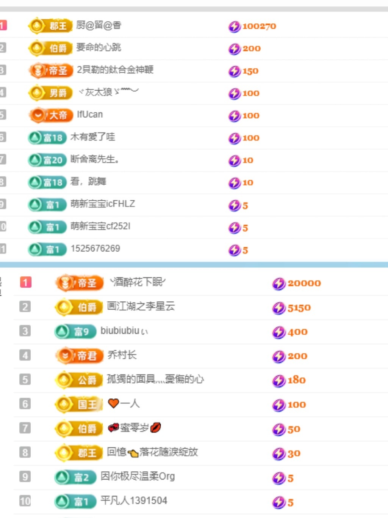Click the coin icon beside the 20000 amount
The width and height of the screenshot is (388, 518).
point(279,283)
